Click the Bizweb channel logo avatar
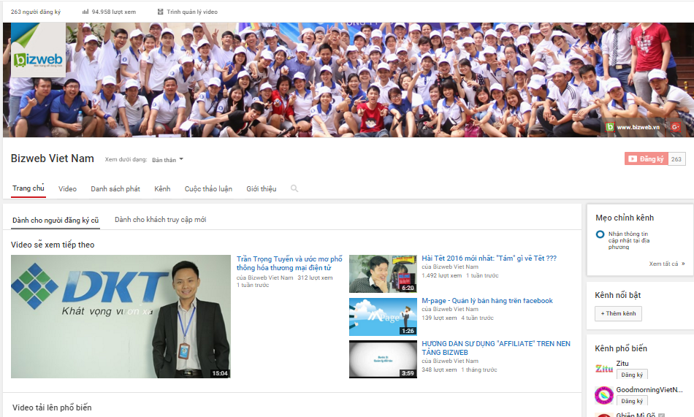 [x=38, y=50]
